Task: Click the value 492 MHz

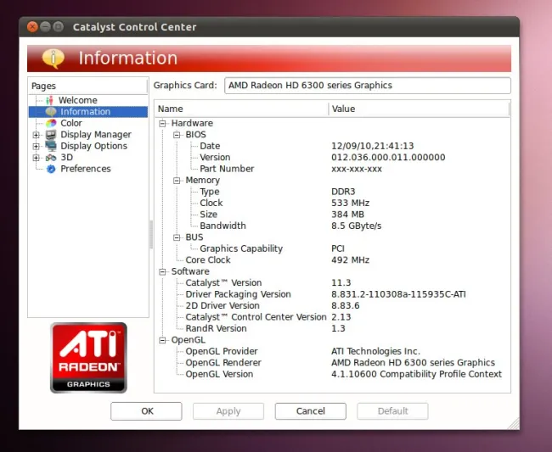Action: pyautogui.click(x=350, y=260)
